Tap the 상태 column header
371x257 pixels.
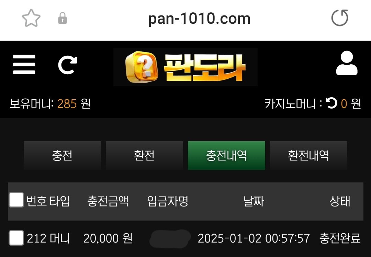[340, 201]
